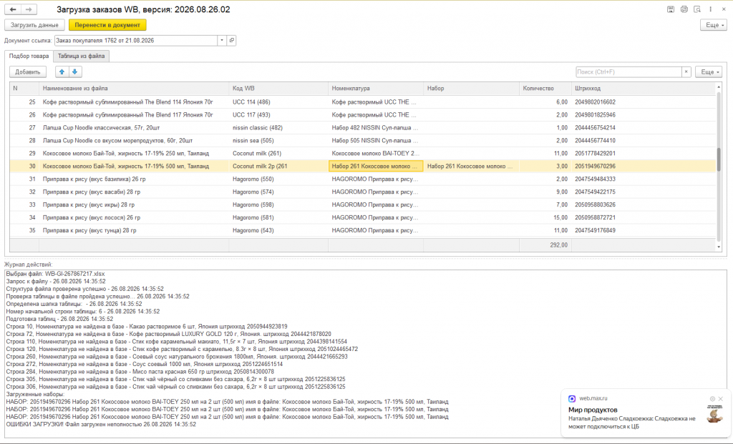The image size is (733, 444).
Task: Open the top-right Еще dropdown menu
Action: click(714, 25)
